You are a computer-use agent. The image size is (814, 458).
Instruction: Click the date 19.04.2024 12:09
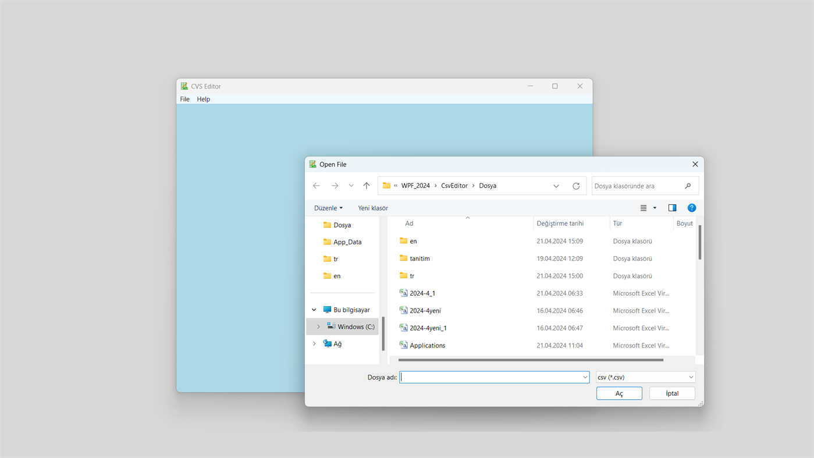pyautogui.click(x=560, y=258)
